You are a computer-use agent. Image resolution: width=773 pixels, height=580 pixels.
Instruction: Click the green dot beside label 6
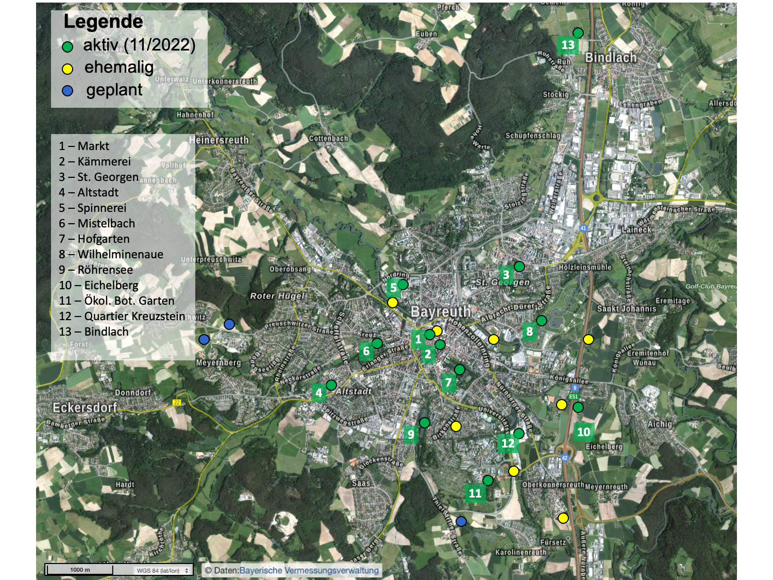point(377,343)
